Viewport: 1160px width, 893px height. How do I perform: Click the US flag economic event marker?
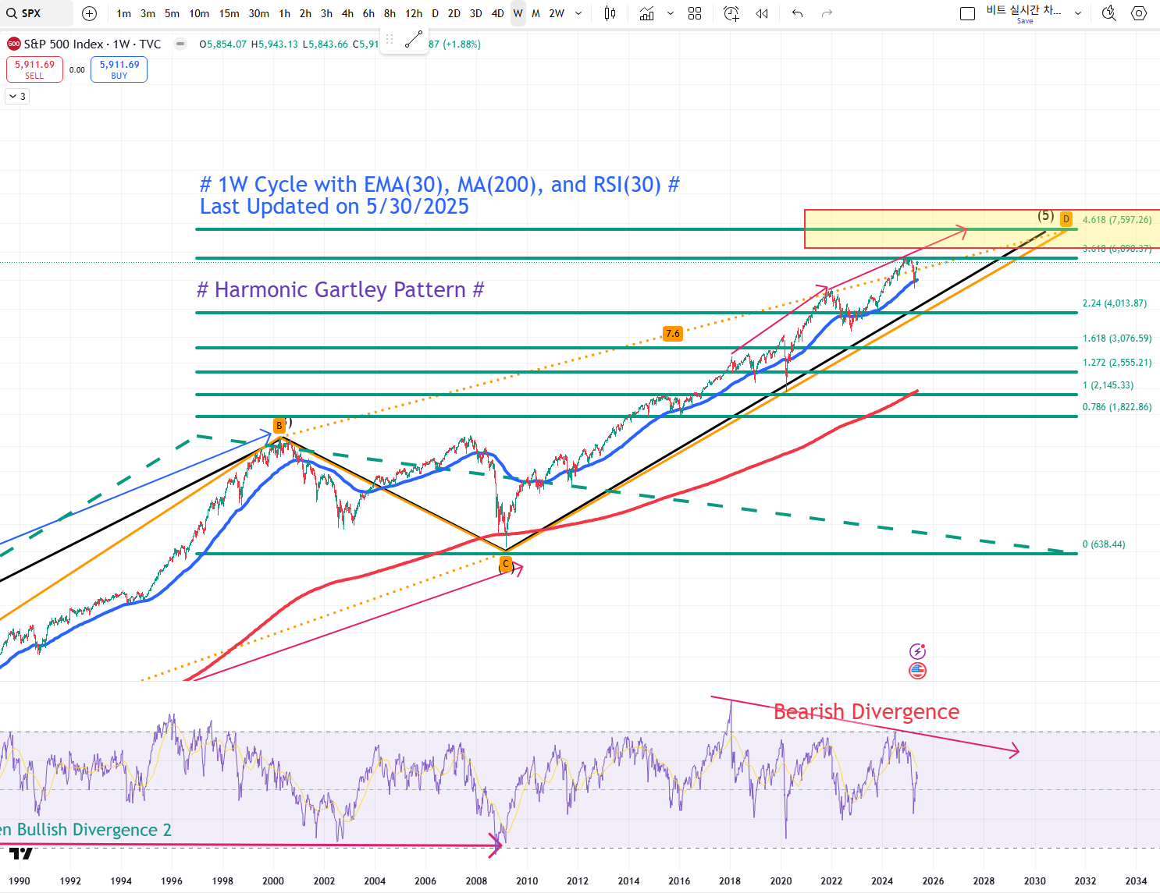click(x=917, y=670)
